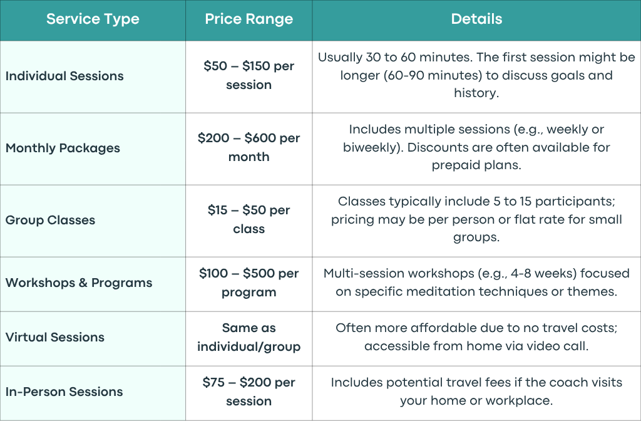Click the $200 – $600 per month price
This screenshot has height=421, width=641.
click(249, 147)
